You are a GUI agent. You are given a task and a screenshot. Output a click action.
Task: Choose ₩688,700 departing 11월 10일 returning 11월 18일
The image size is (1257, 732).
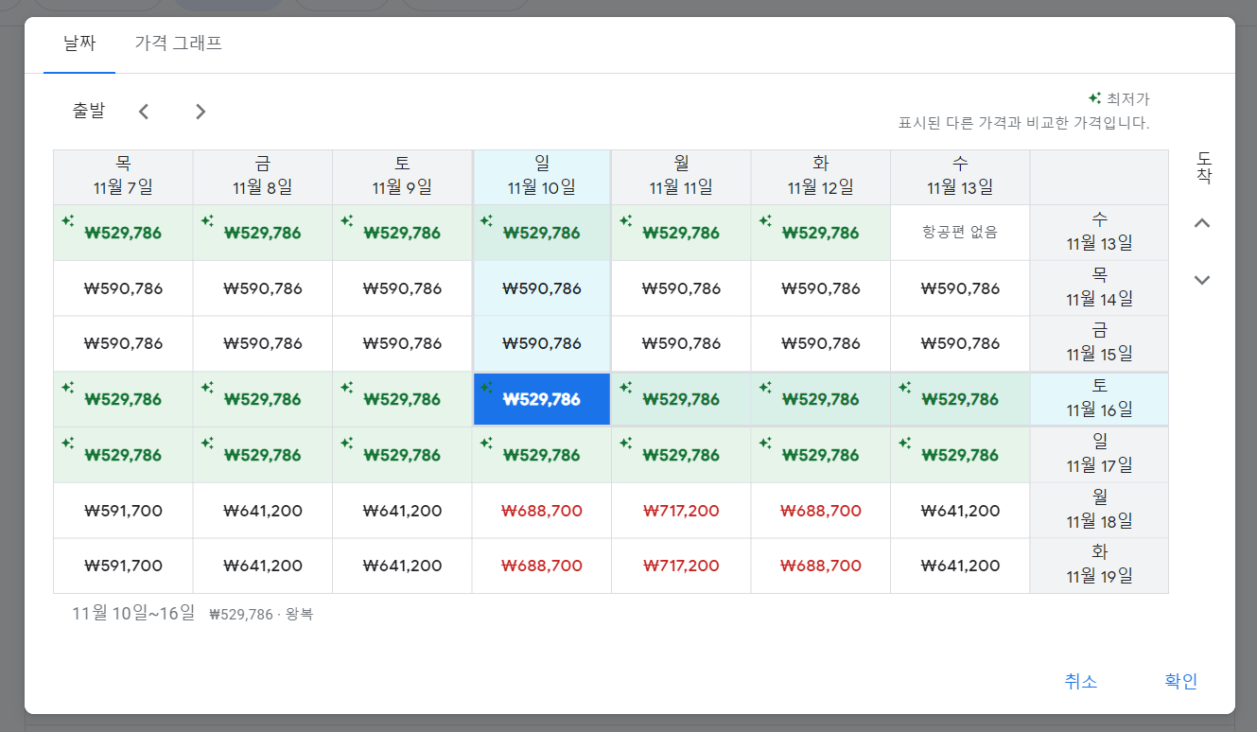pos(542,511)
